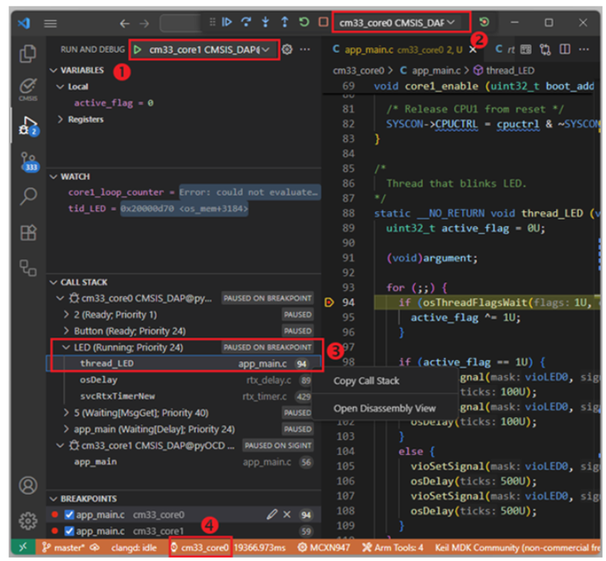Click Step Over in the debug toolbar
606x561 pixels.
(246, 22)
